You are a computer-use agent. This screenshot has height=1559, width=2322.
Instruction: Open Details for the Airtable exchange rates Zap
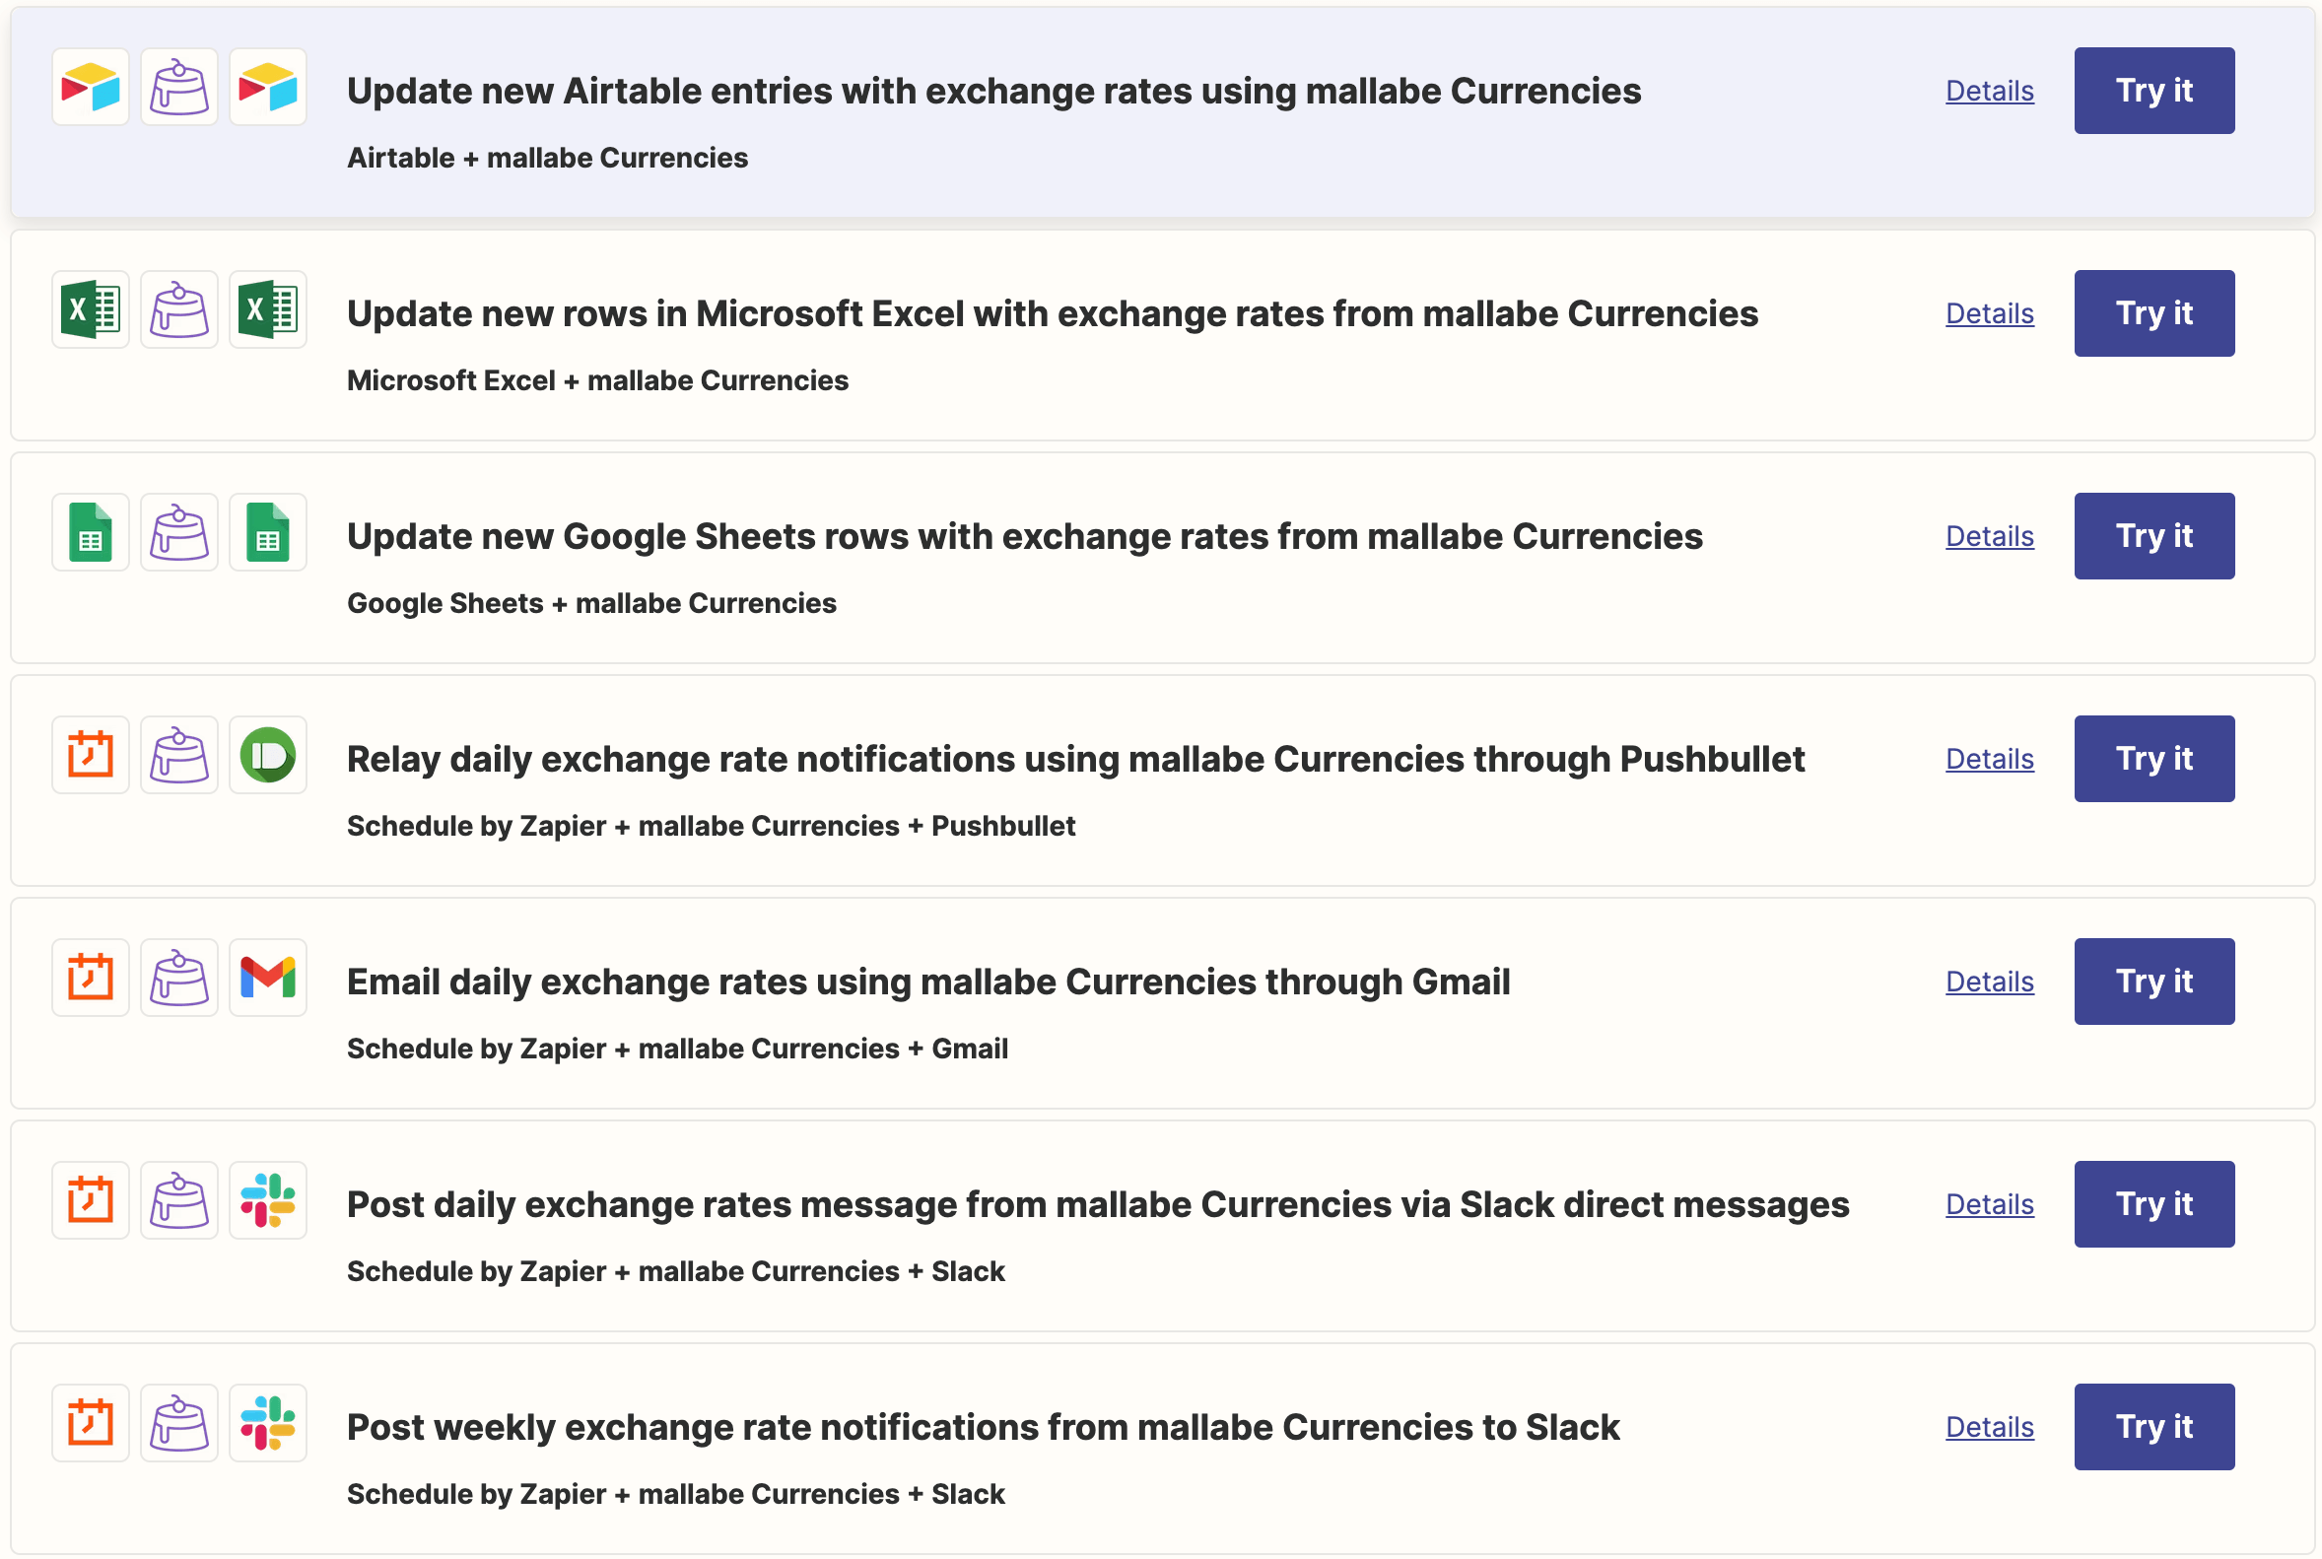tap(1989, 92)
